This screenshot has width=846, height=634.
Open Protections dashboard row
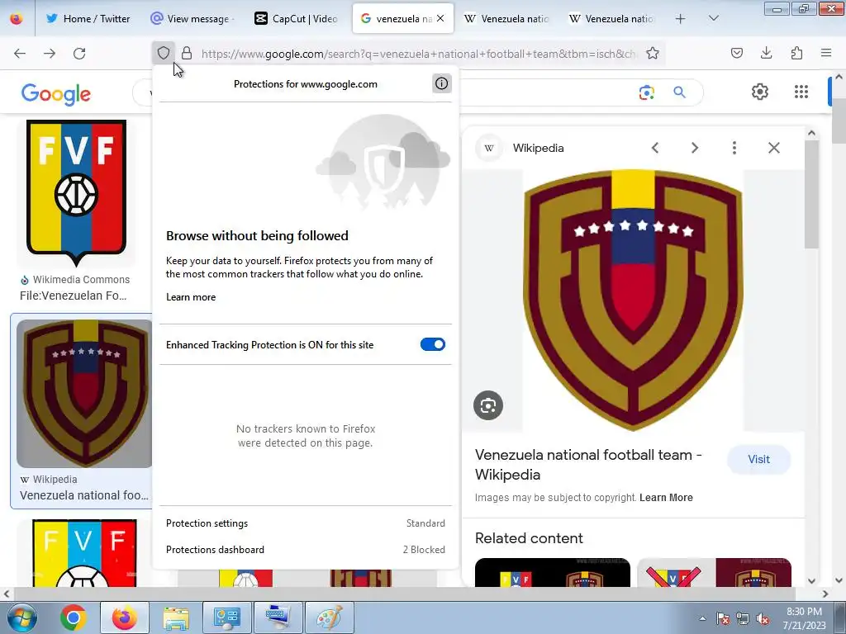point(306,550)
